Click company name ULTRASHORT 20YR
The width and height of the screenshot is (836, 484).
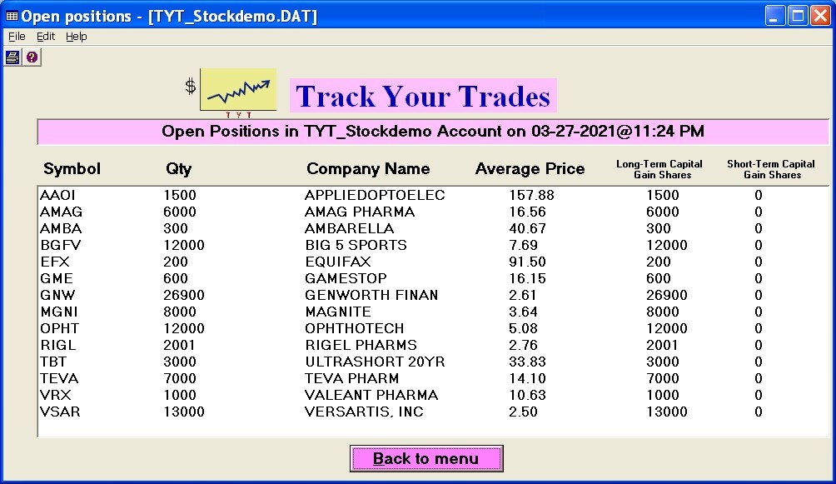tap(375, 362)
